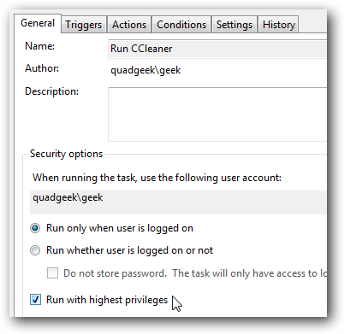Screen dimensions: 344x334
Task: Click the General tab
Action: point(38,23)
